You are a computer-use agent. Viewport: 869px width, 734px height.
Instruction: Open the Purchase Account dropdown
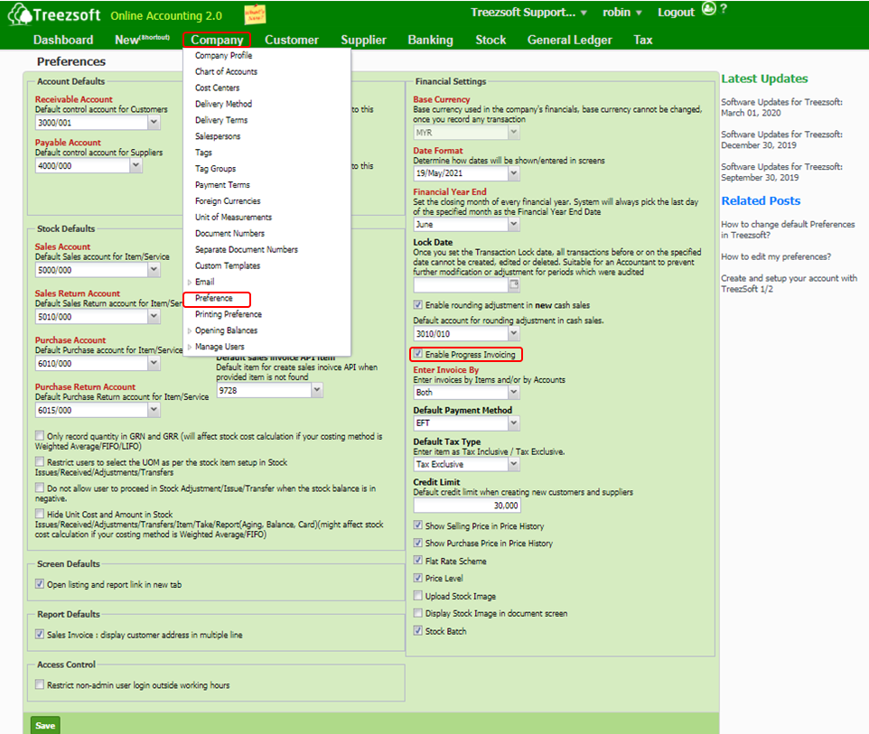[x=154, y=364]
